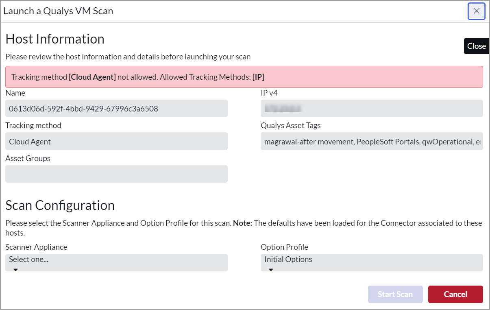Select the Qualys Asset Tags field
The image size is (490, 310).
pyautogui.click(x=371, y=141)
